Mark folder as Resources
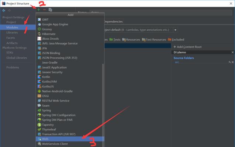Screen dimensions: 235x147 click(x=131, y=40)
